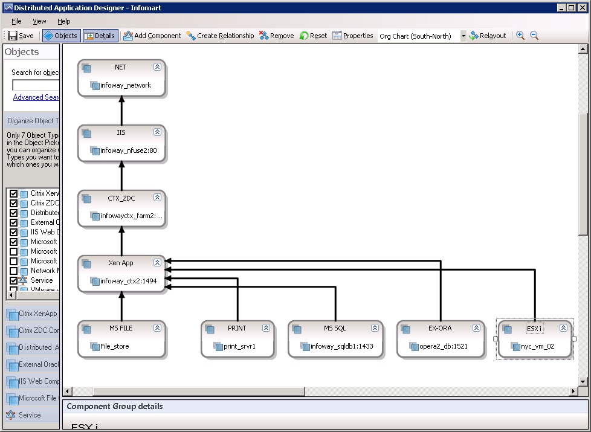Reset the diagram via Reset
Image resolution: width=591 pixels, height=432 pixels.
click(313, 36)
